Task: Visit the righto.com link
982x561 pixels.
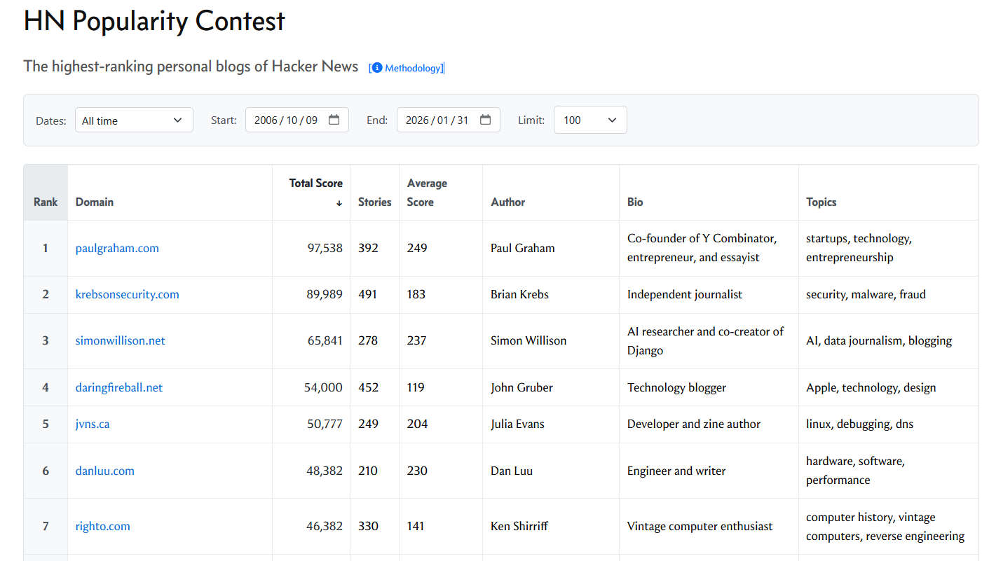Action: tap(103, 526)
